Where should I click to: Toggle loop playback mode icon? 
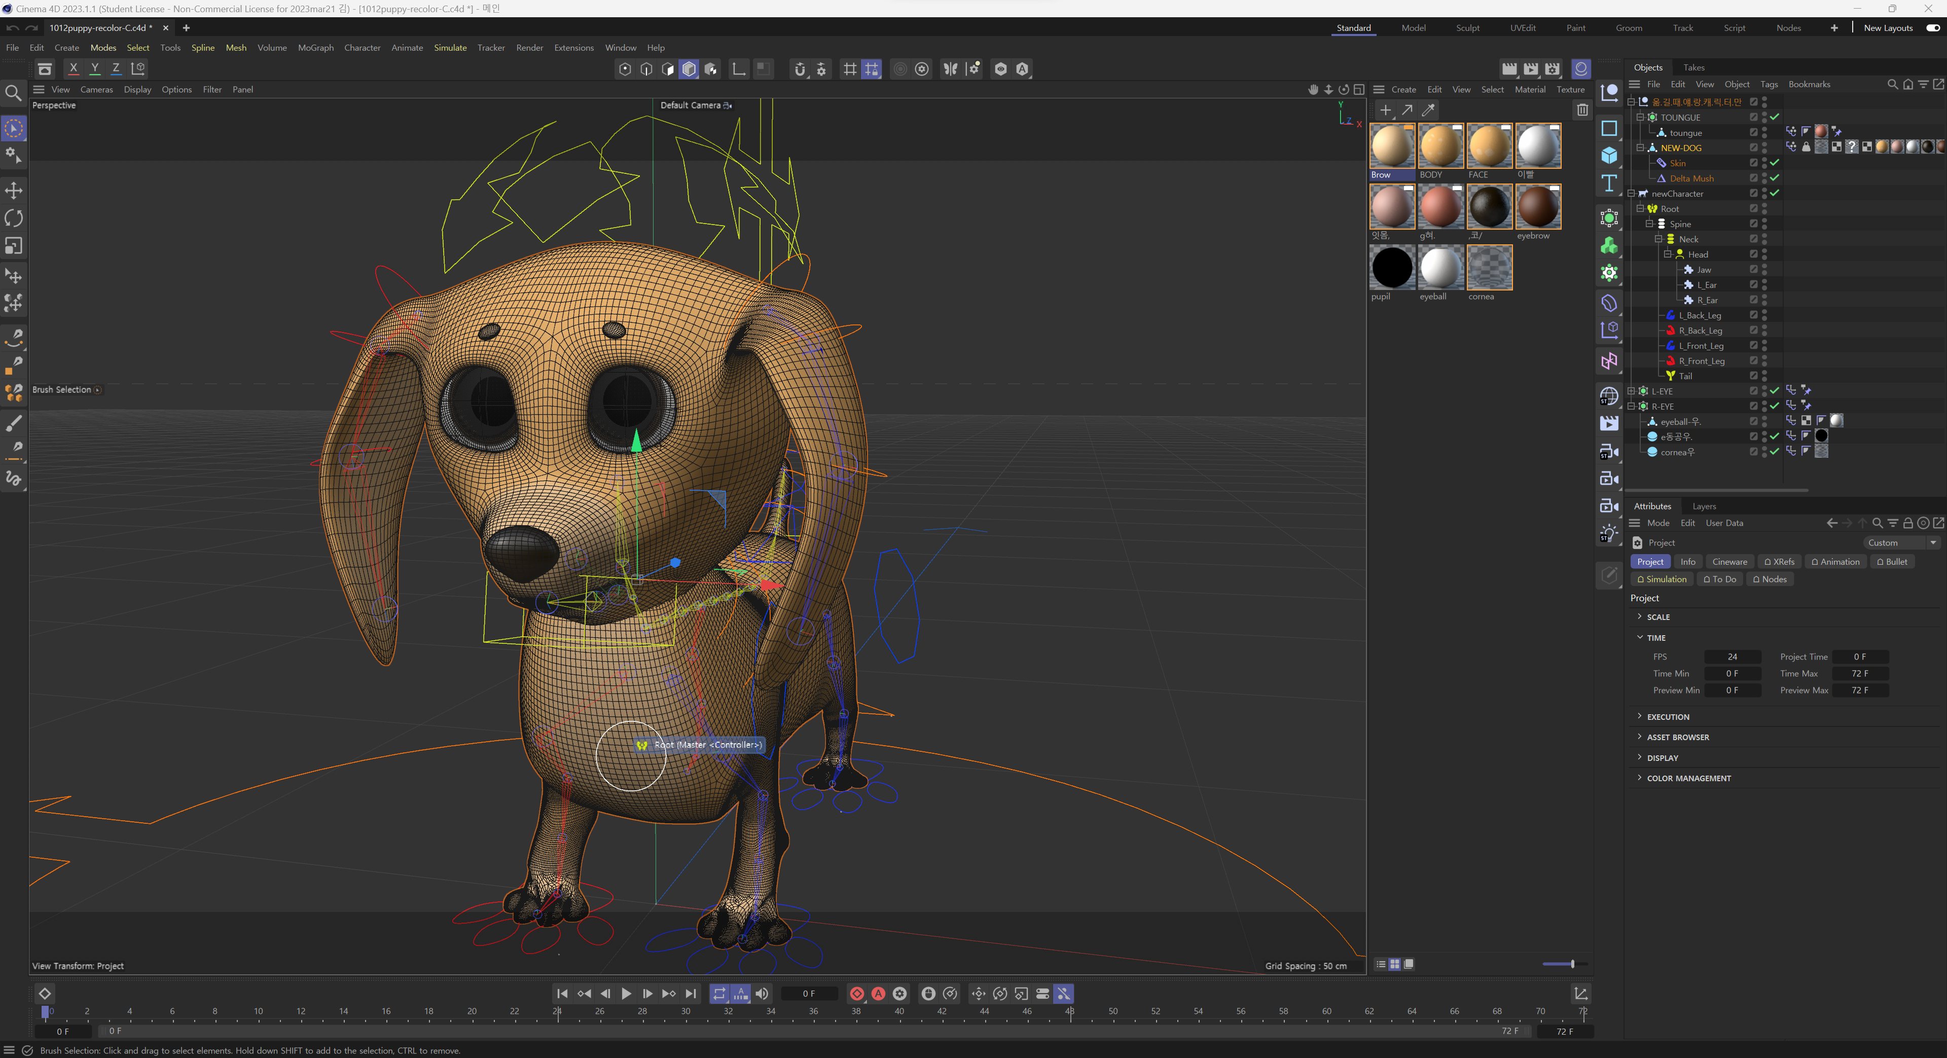(x=719, y=994)
